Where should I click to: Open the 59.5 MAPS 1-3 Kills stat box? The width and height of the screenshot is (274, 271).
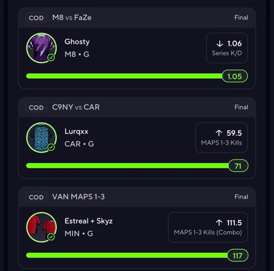(221, 137)
